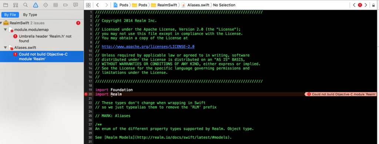Screen dimensions: 379x144
Task: Jump to next issue arrow
Action: point(366,5)
